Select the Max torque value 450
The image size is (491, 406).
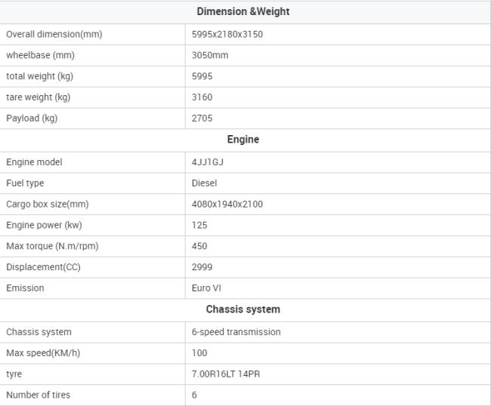pyautogui.click(x=199, y=246)
